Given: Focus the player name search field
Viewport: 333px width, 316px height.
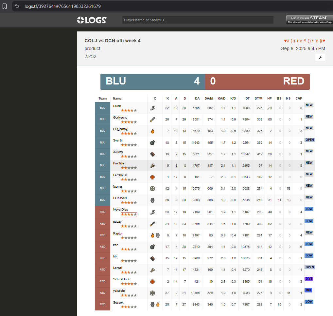Looking at the screenshot, I should 198,20.
